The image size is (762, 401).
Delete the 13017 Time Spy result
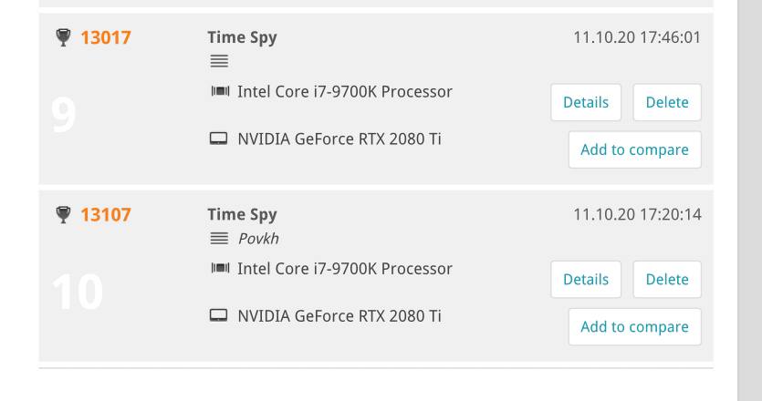pyautogui.click(x=667, y=102)
